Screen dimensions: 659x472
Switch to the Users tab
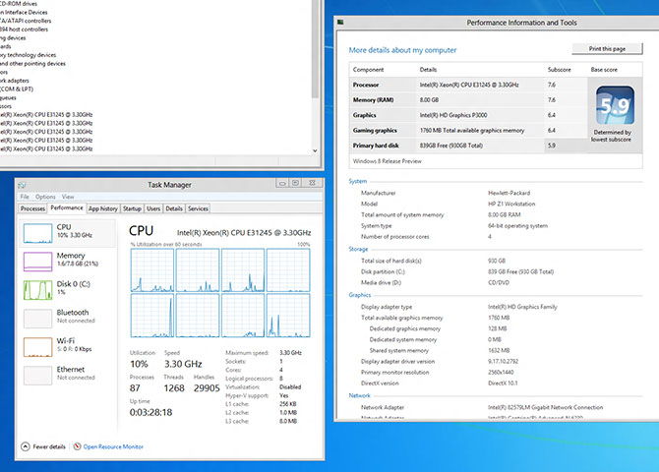153,208
